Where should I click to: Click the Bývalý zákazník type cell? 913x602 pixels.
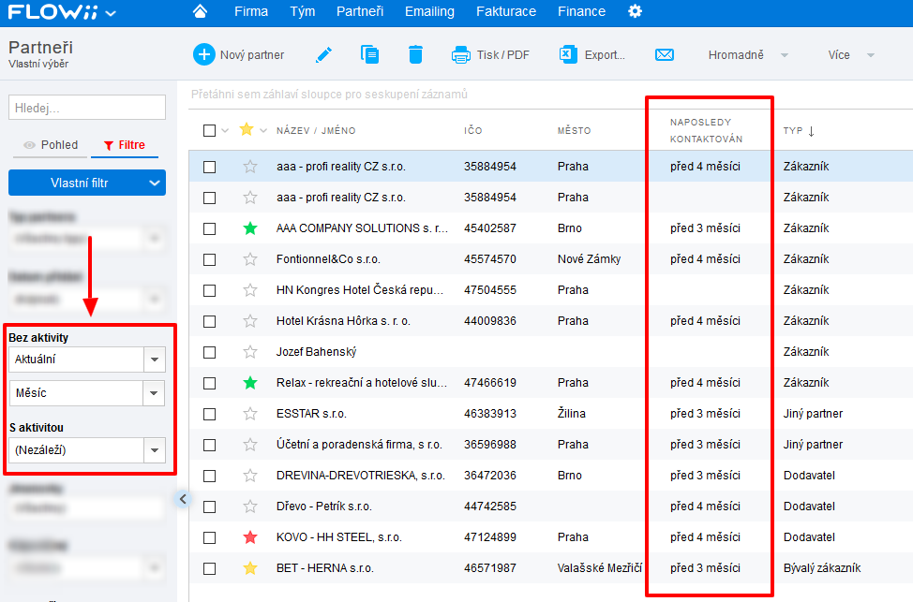[x=821, y=567]
